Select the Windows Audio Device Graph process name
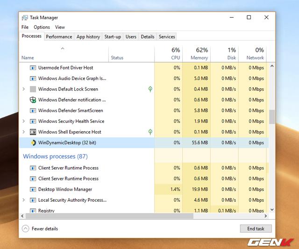The width and height of the screenshot is (299, 249). coord(72,78)
